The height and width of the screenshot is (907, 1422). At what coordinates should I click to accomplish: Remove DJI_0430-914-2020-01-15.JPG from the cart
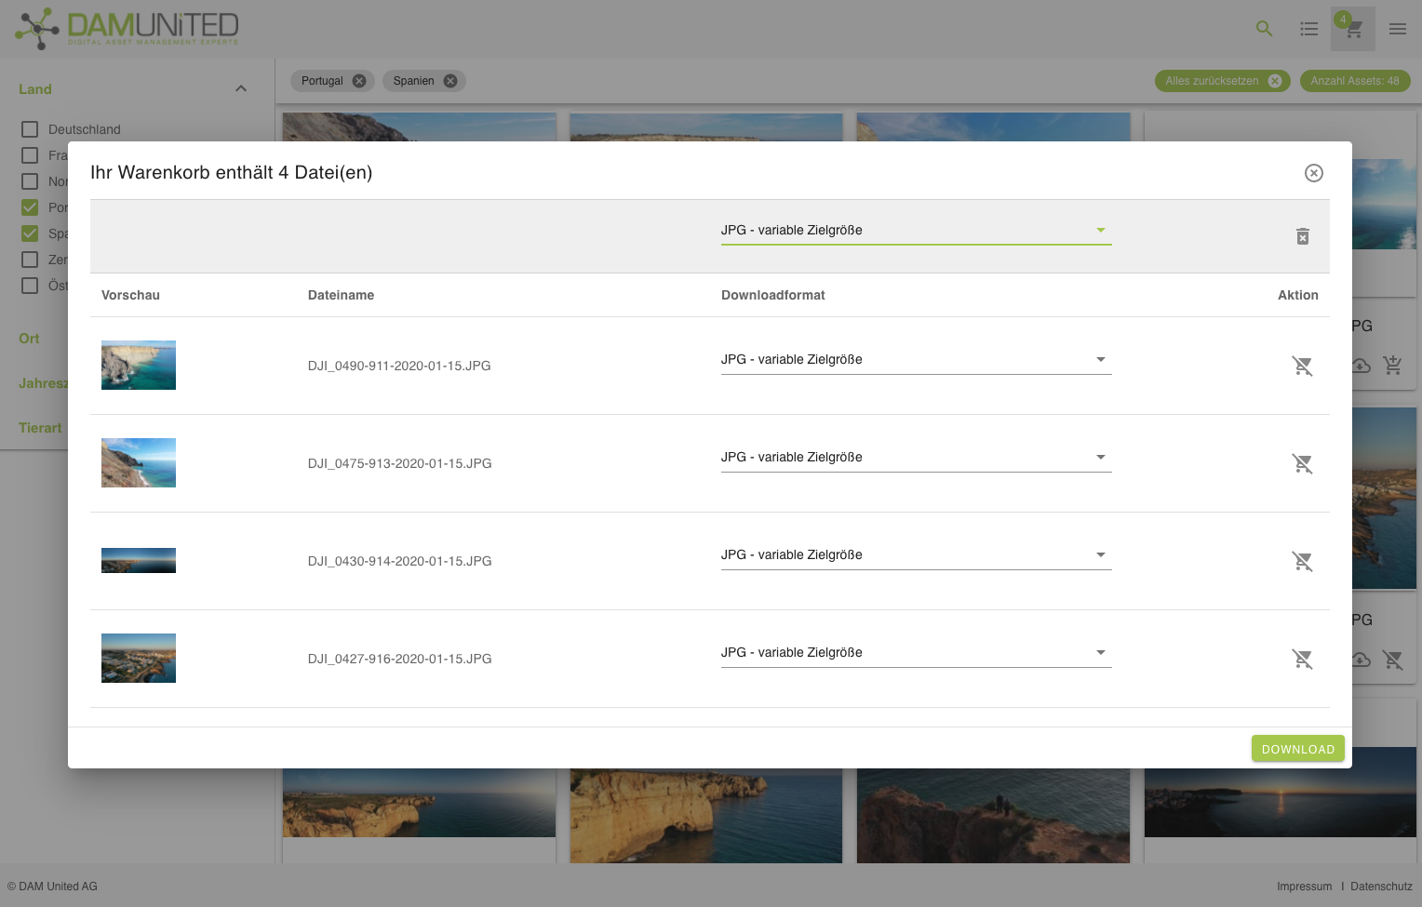tap(1302, 561)
